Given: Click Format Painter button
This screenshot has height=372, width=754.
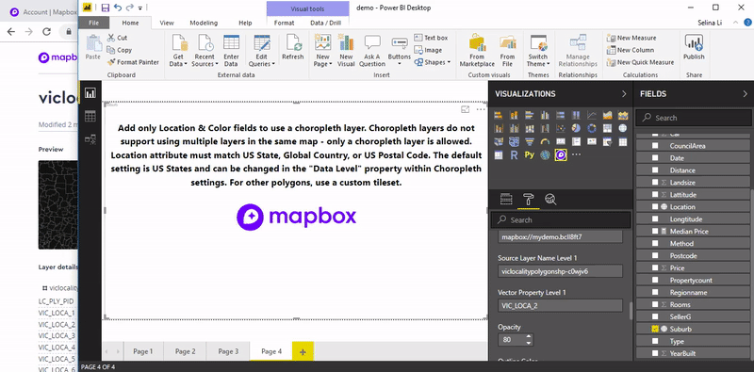Looking at the screenshot, I should (x=133, y=62).
